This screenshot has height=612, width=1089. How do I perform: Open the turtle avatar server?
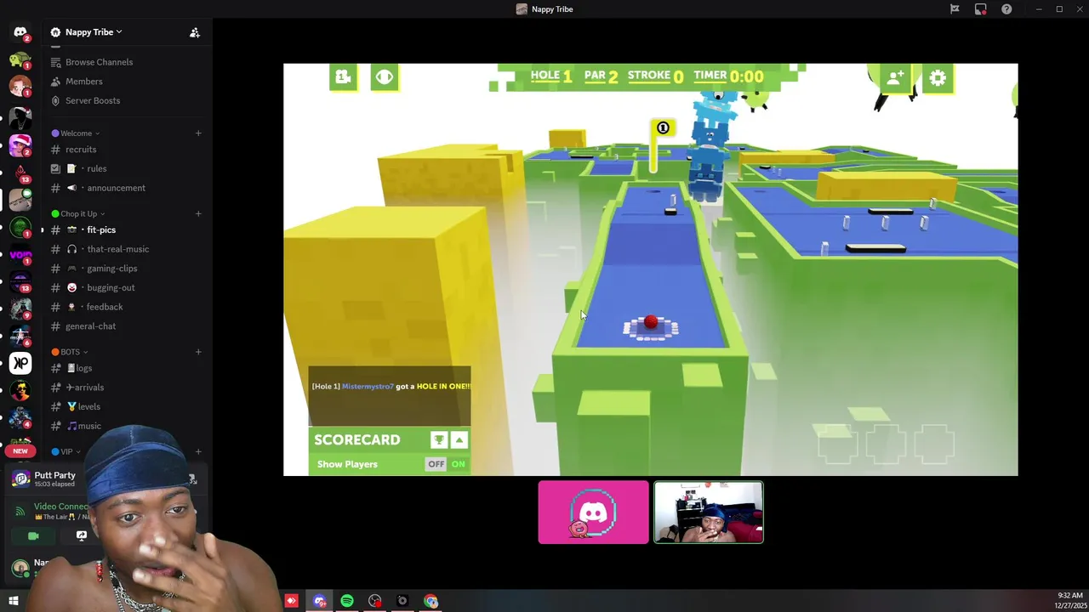point(20,59)
